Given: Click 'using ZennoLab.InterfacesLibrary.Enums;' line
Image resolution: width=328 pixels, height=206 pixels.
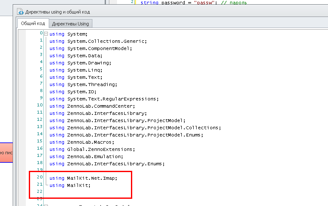Looking at the screenshot, I should [x=107, y=164].
